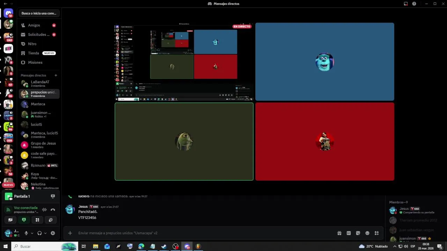This screenshot has width=447, height=251.
Task: Open the inbox icon in title bar
Action: [x=406, y=3]
